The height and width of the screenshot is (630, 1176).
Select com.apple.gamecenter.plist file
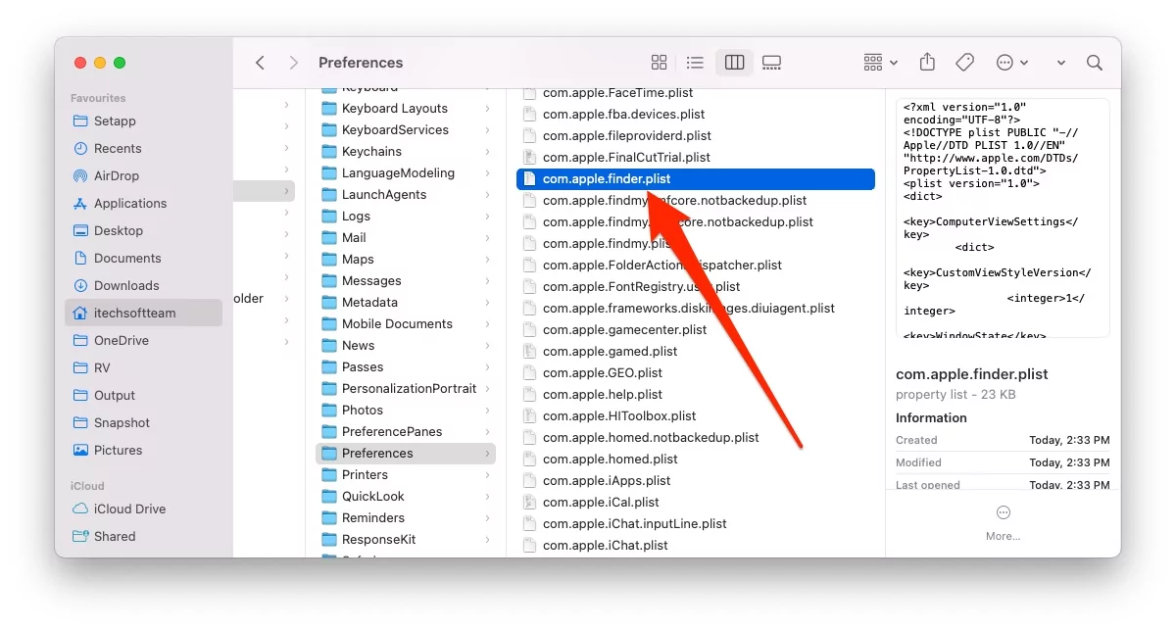coord(696,330)
